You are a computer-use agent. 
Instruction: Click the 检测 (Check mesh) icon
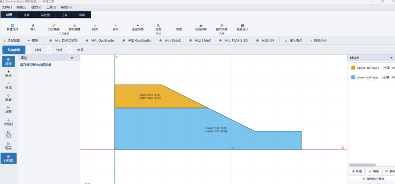[x=158, y=27]
